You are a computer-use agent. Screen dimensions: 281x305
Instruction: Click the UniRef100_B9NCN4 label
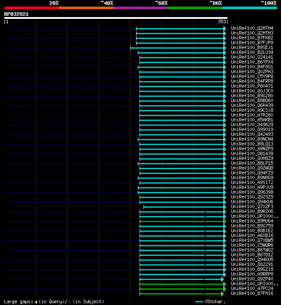(252, 139)
